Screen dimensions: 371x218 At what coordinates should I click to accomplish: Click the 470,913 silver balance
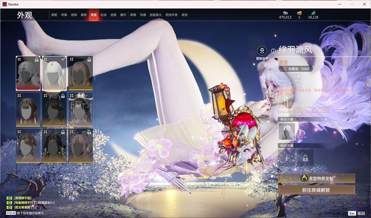tap(285, 17)
